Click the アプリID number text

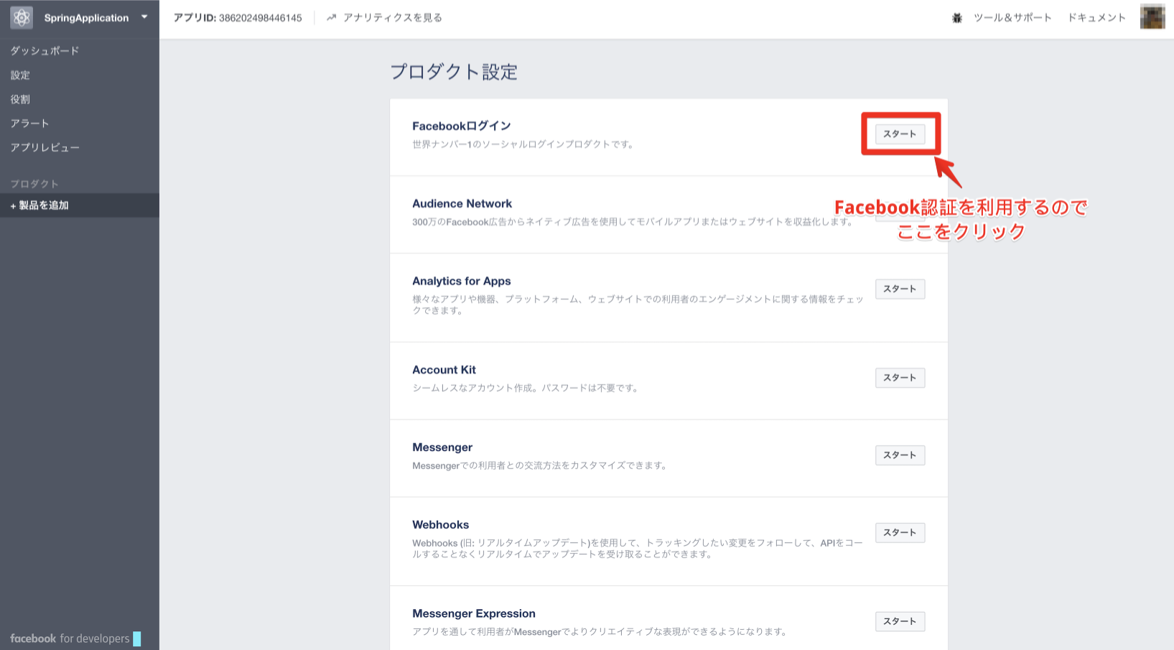260,18
